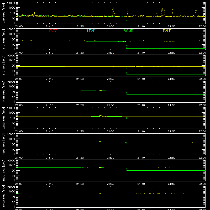Click 21:50 time label under 610 MHz plot

pos(172,79)
